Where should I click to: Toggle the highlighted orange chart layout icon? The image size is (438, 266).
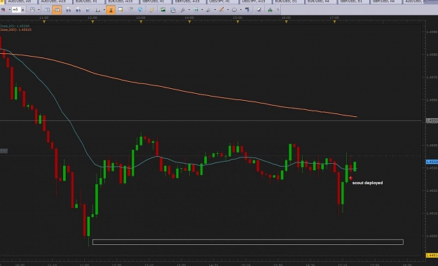click(57, 10)
